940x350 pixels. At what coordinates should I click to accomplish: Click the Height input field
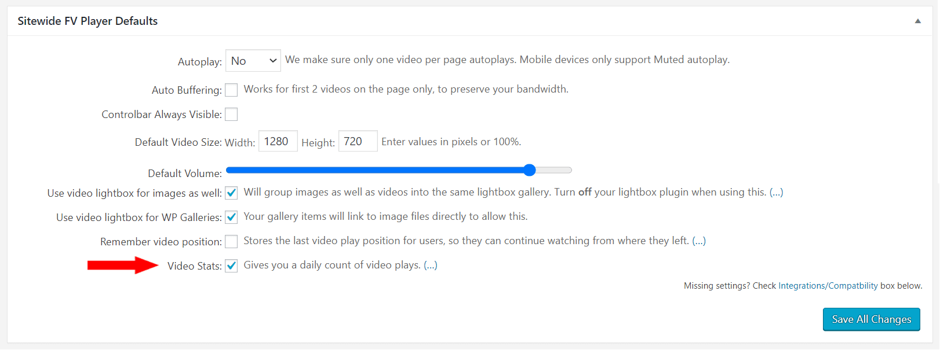[358, 141]
